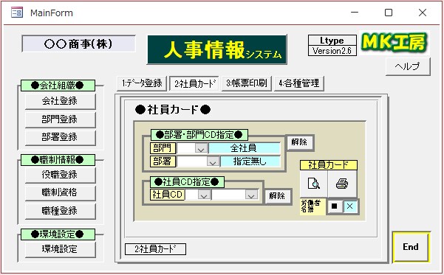The width and height of the screenshot is (444, 275).
Task: Click the yellow 社員カード label above the icons
Action: click(329, 165)
